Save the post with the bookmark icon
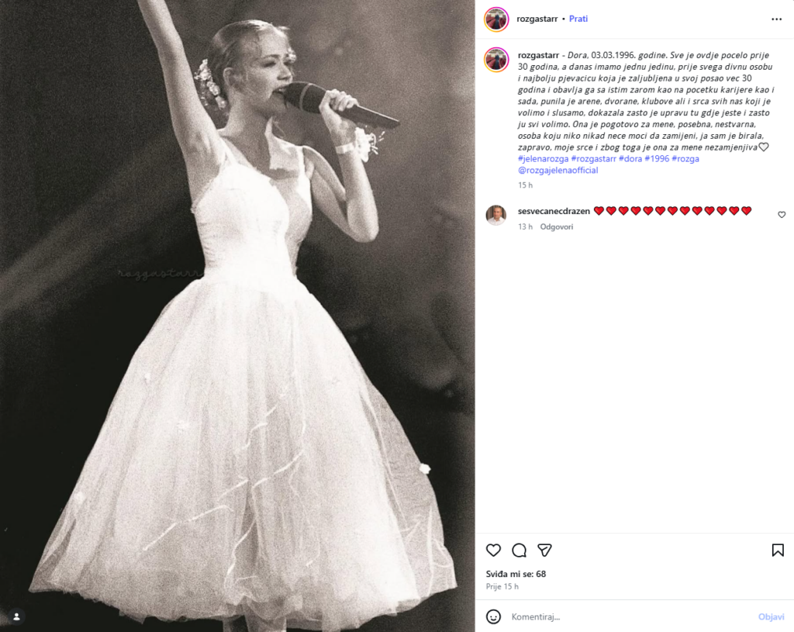This screenshot has height=632, width=794. [x=778, y=550]
